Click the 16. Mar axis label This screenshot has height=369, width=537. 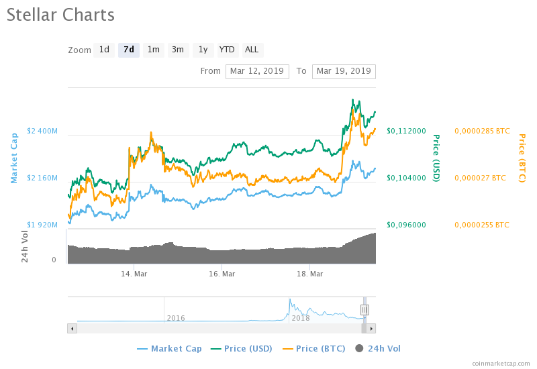(222, 274)
